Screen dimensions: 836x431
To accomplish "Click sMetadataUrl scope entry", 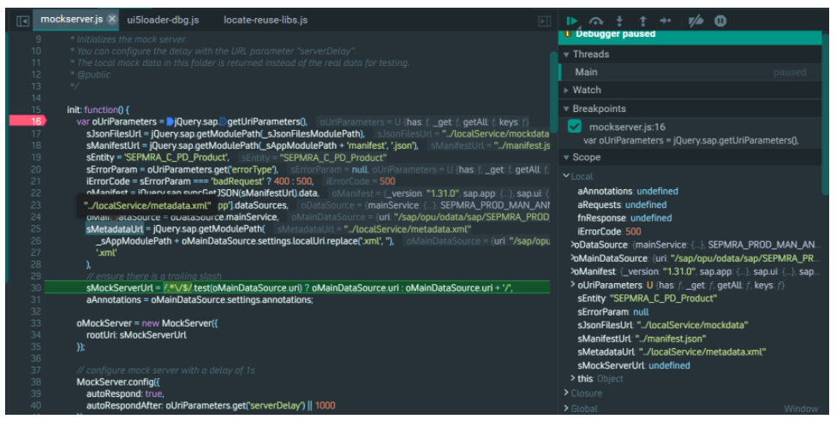I will coord(672,351).
